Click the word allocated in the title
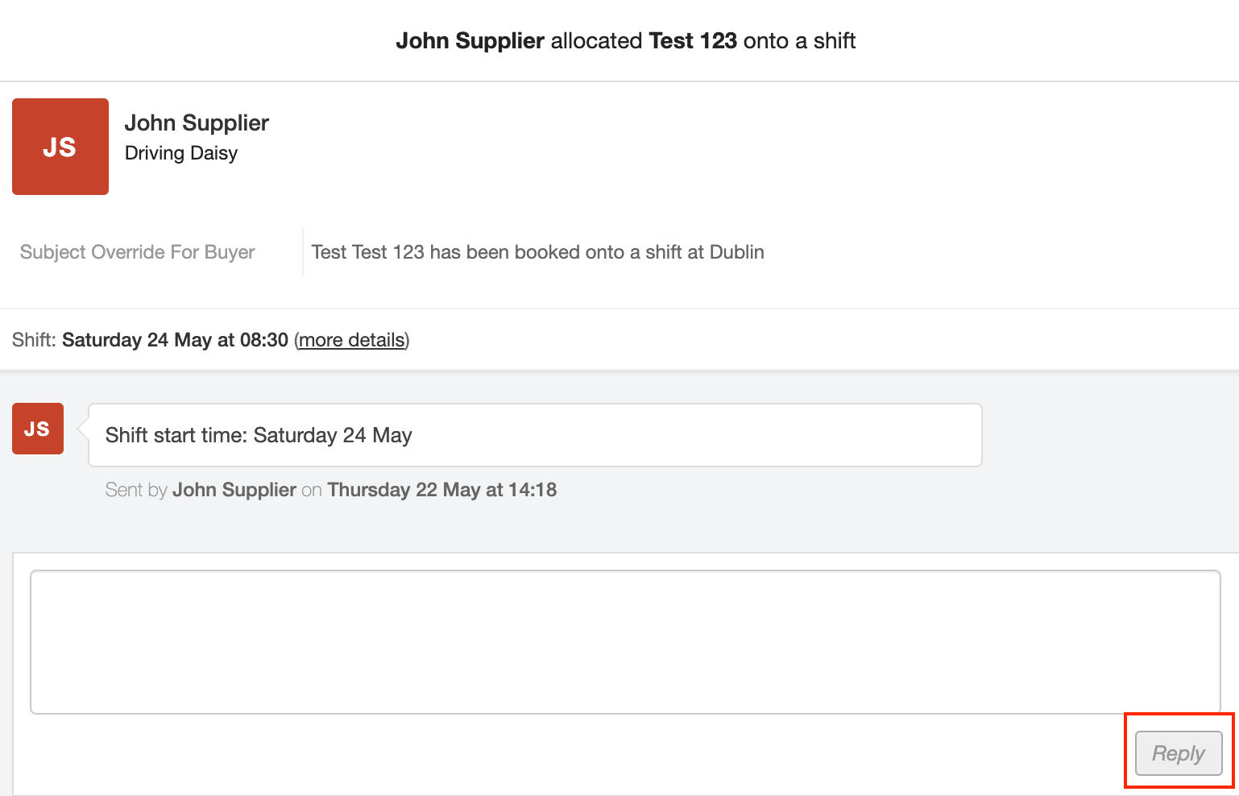1239x796 pixels. click(x=596, y=41)
